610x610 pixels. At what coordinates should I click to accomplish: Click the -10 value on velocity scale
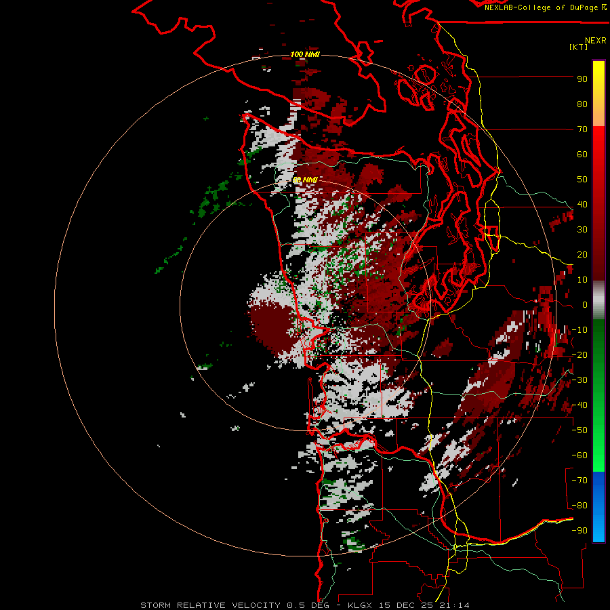(579, 330)
